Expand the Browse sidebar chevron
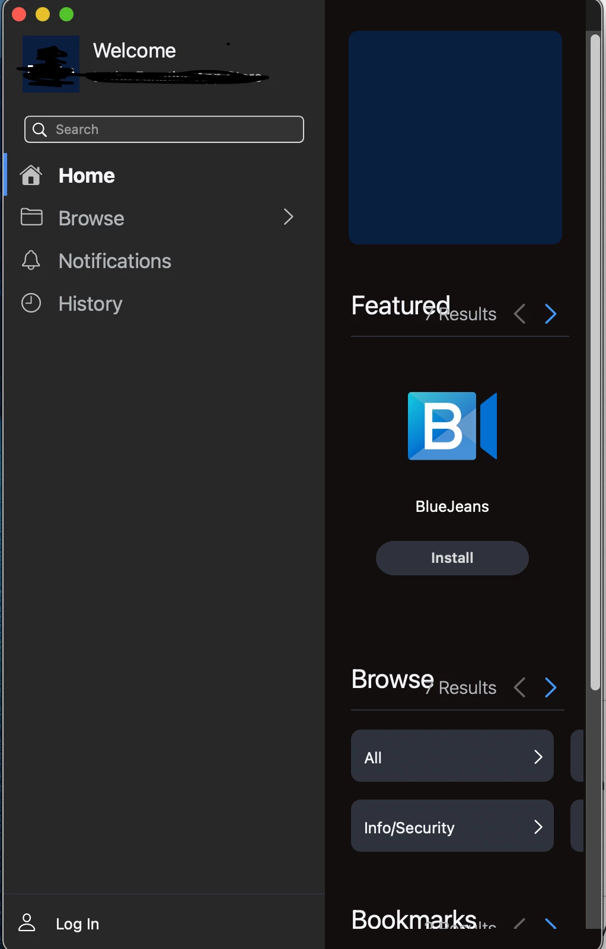Screen dimensions: 606x949 pos(289,217)
